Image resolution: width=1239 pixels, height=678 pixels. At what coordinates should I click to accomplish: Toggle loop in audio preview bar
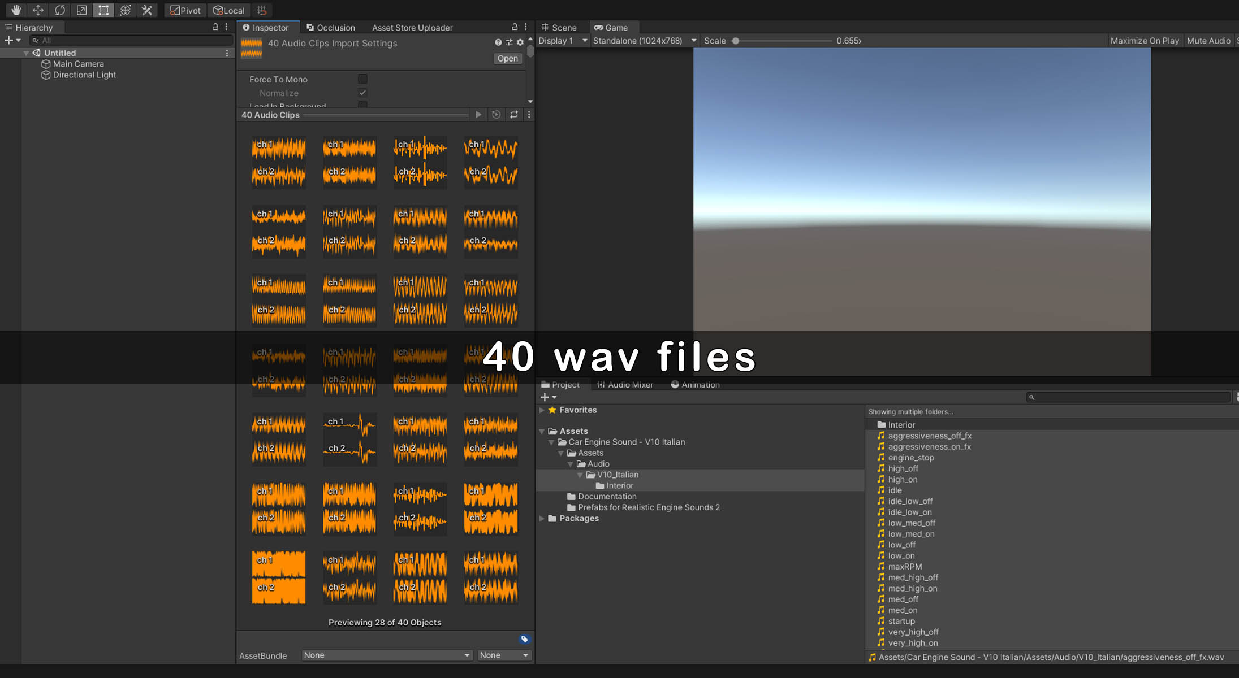pyautogui.click(x=514, y=115)
